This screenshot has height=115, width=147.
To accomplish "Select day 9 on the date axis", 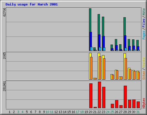I will click(44, 112).
